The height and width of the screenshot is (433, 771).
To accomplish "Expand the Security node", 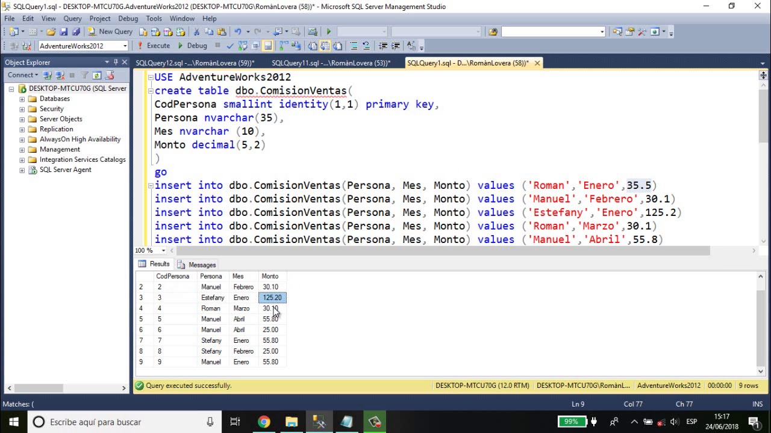I will pos(22,109).
